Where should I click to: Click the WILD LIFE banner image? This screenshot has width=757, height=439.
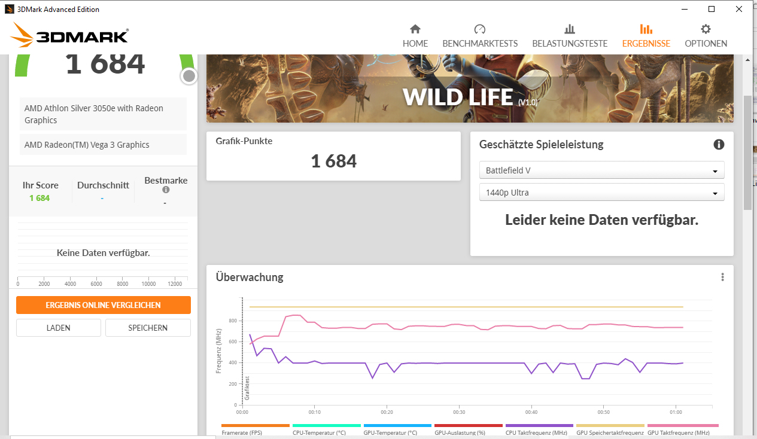(x=470, y=89)
